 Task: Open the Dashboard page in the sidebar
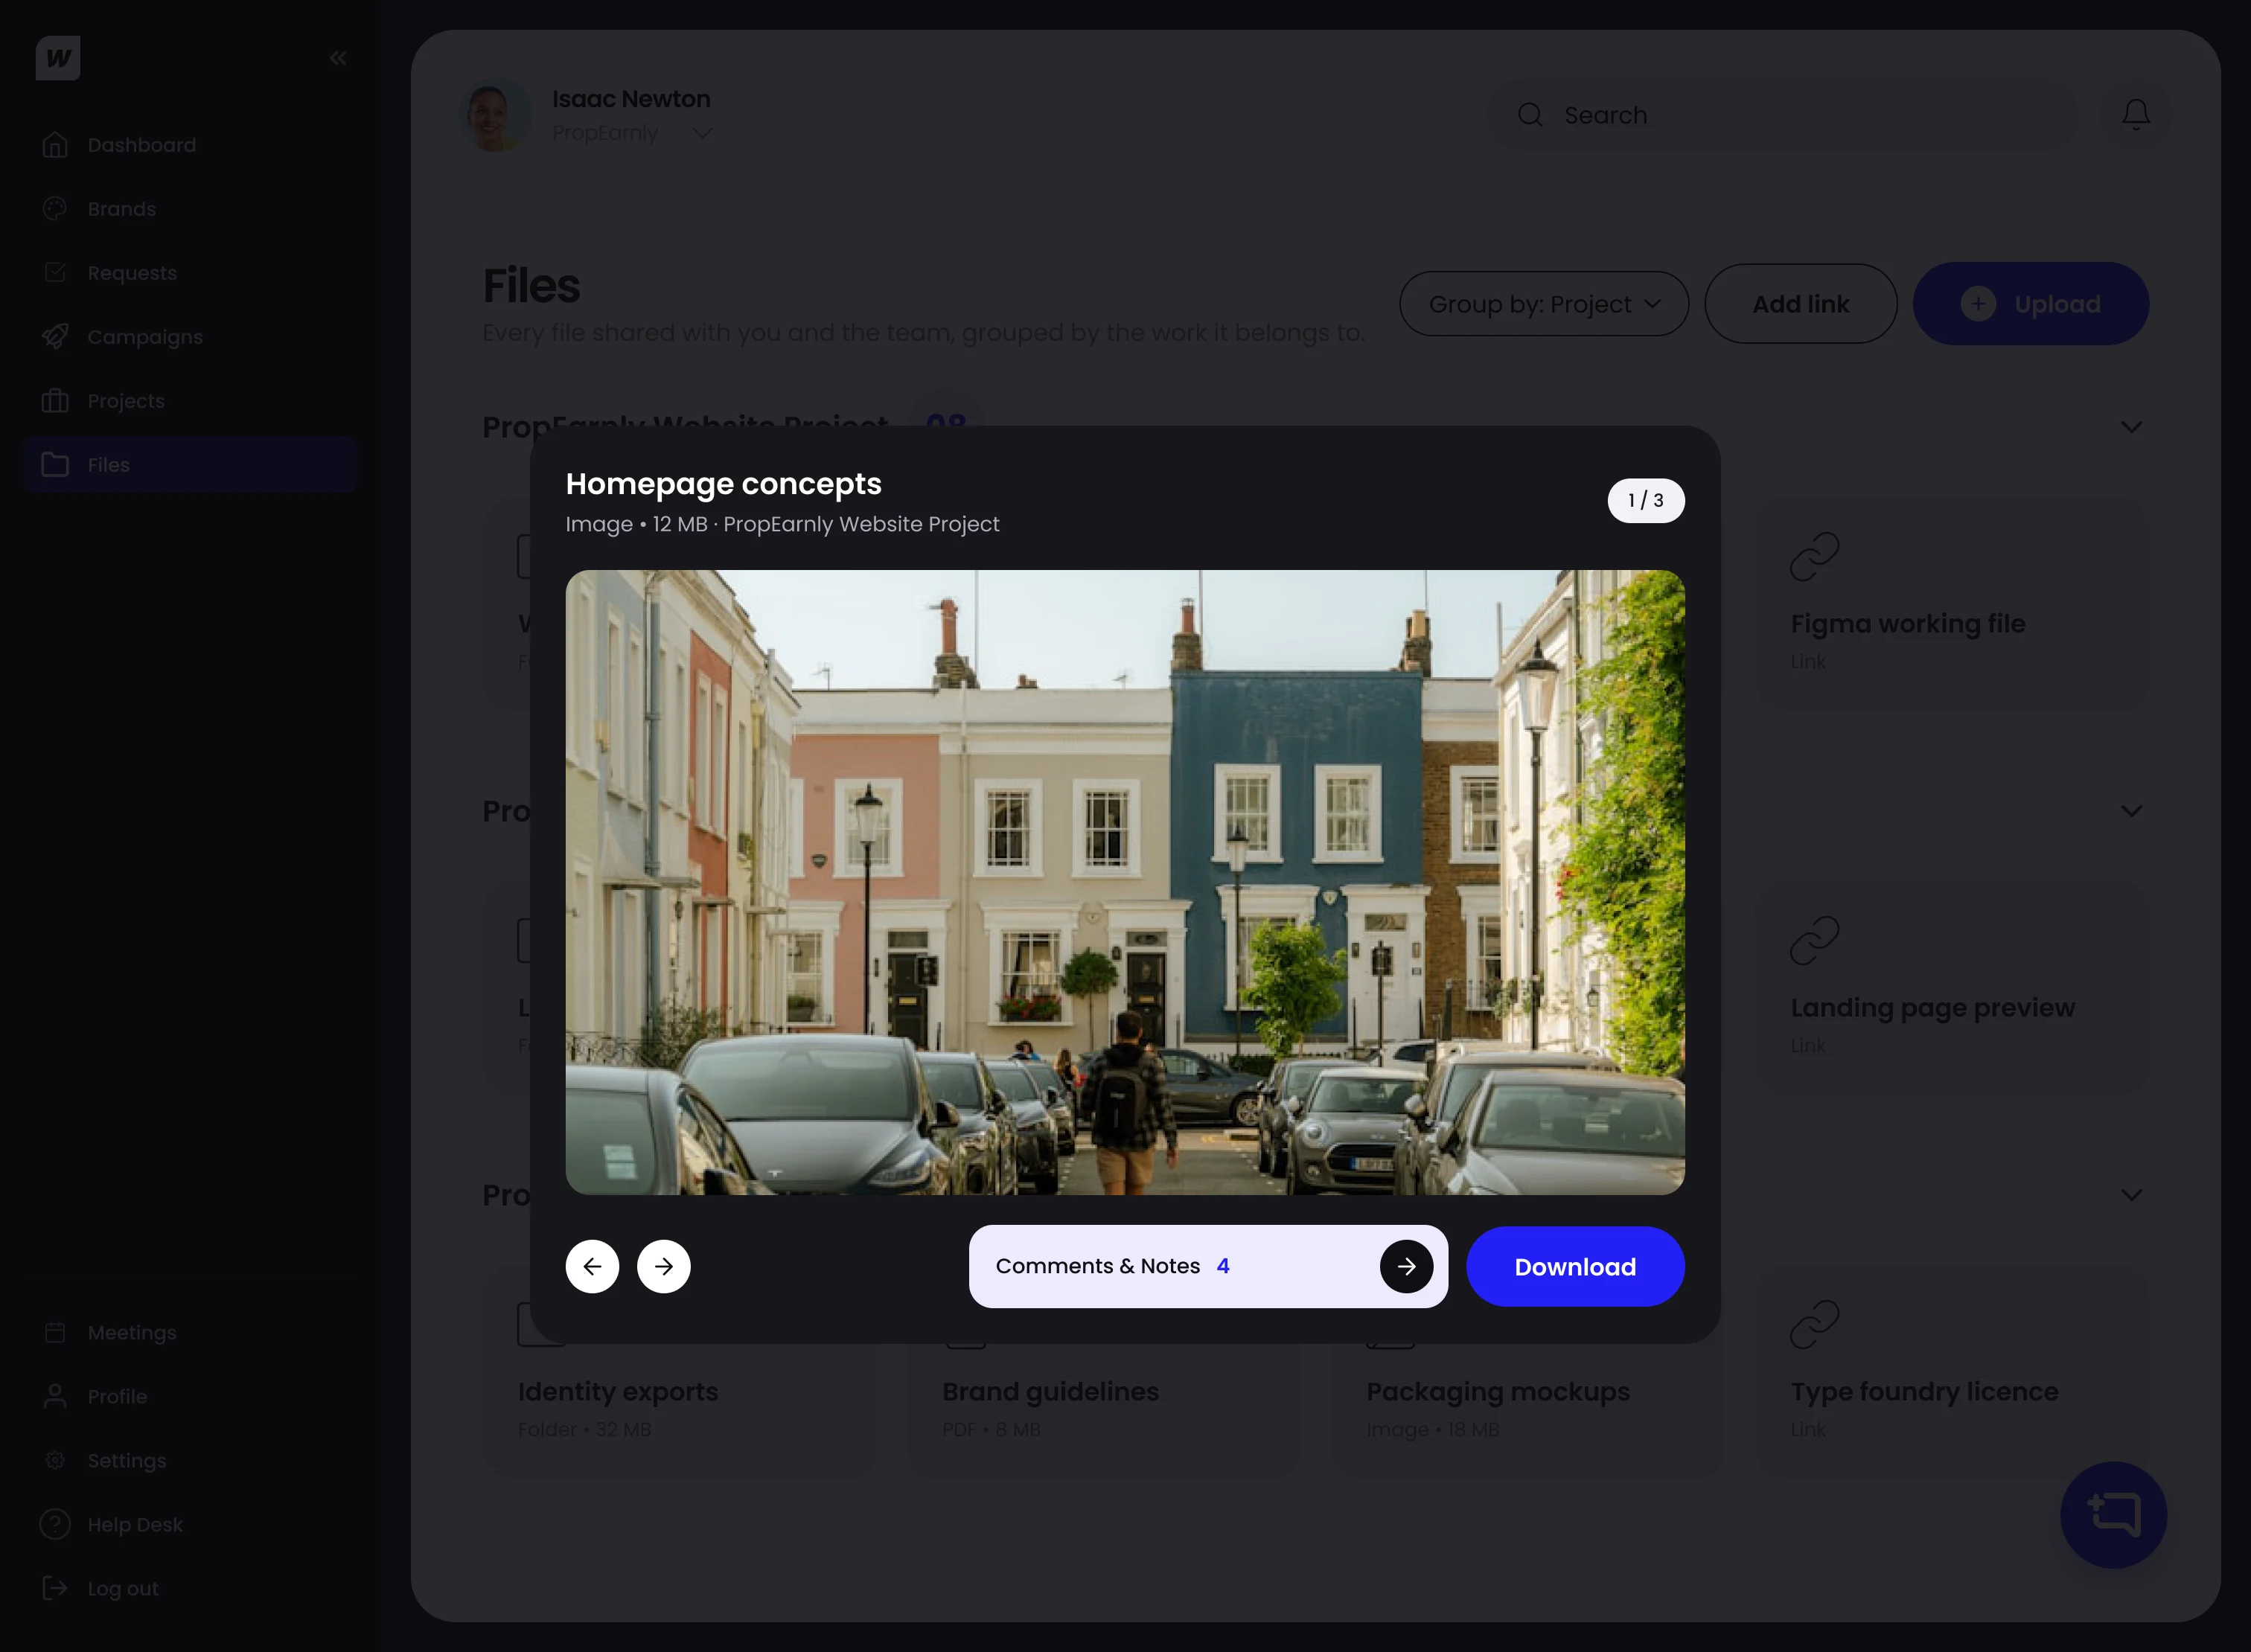190,145
